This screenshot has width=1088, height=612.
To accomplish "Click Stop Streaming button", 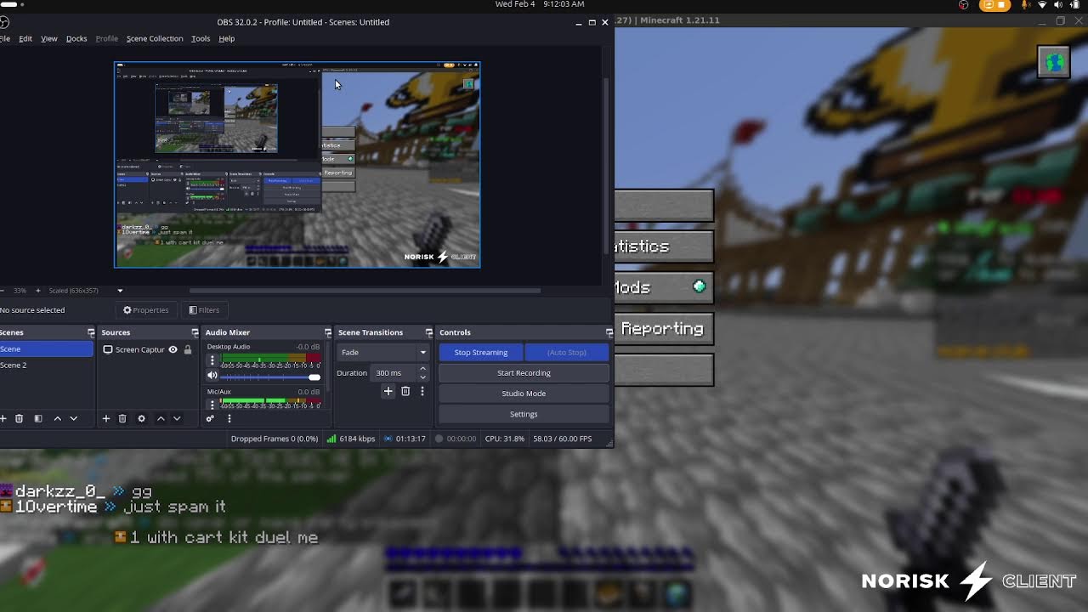I will click(x=481, y=352).
